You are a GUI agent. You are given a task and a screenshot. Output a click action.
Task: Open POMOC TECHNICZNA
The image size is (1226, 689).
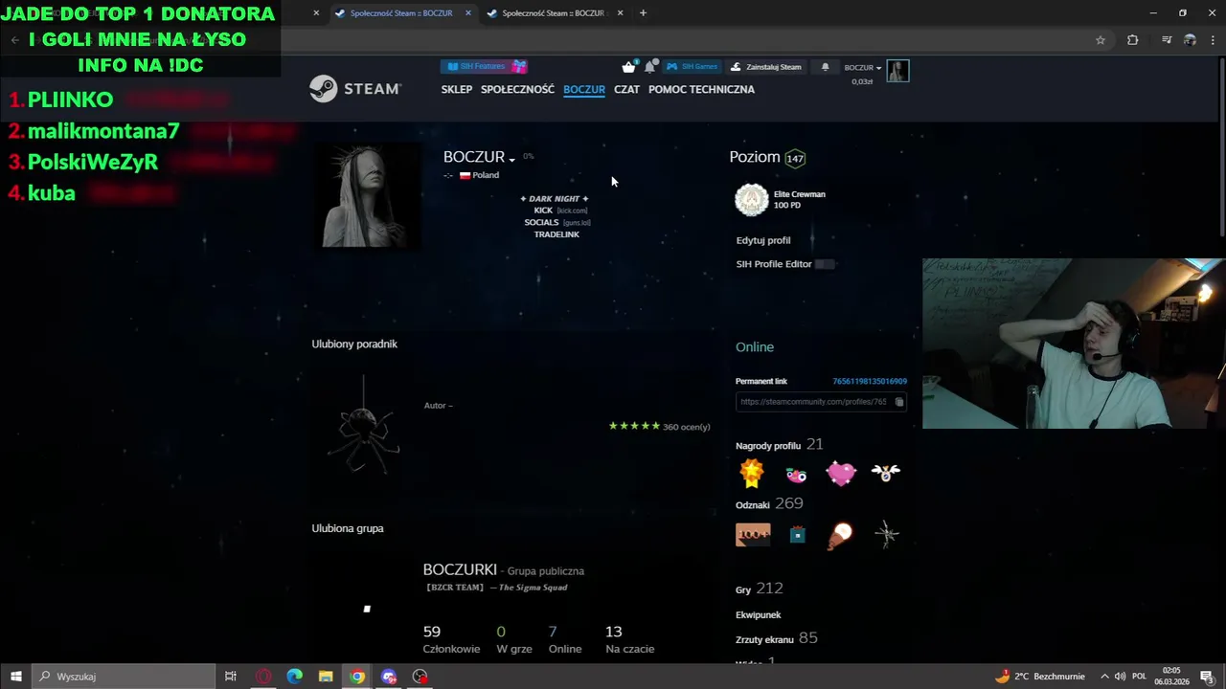701,89
